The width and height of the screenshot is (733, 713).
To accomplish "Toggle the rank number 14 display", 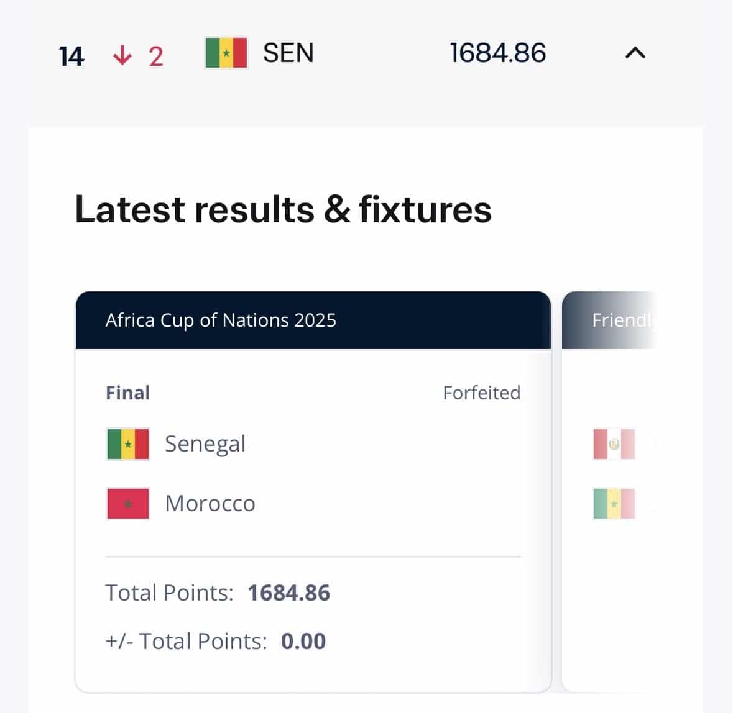I will click(70, 55).
